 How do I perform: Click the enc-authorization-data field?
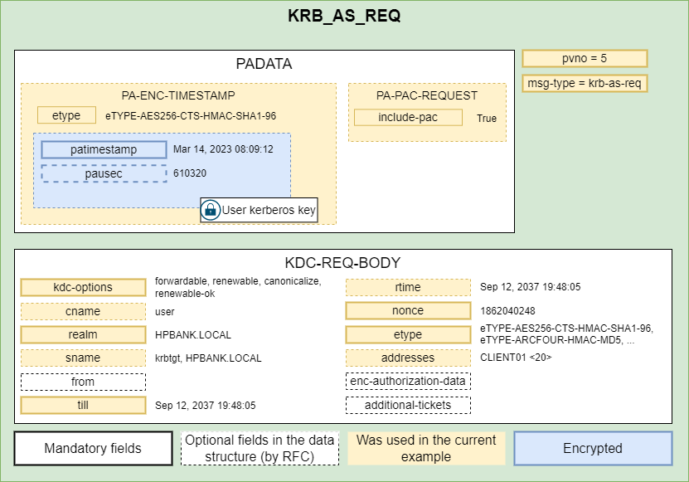coord(408,382)
